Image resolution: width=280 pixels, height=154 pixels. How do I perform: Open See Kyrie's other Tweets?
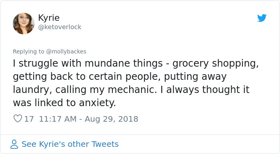(x=70, y=144)
